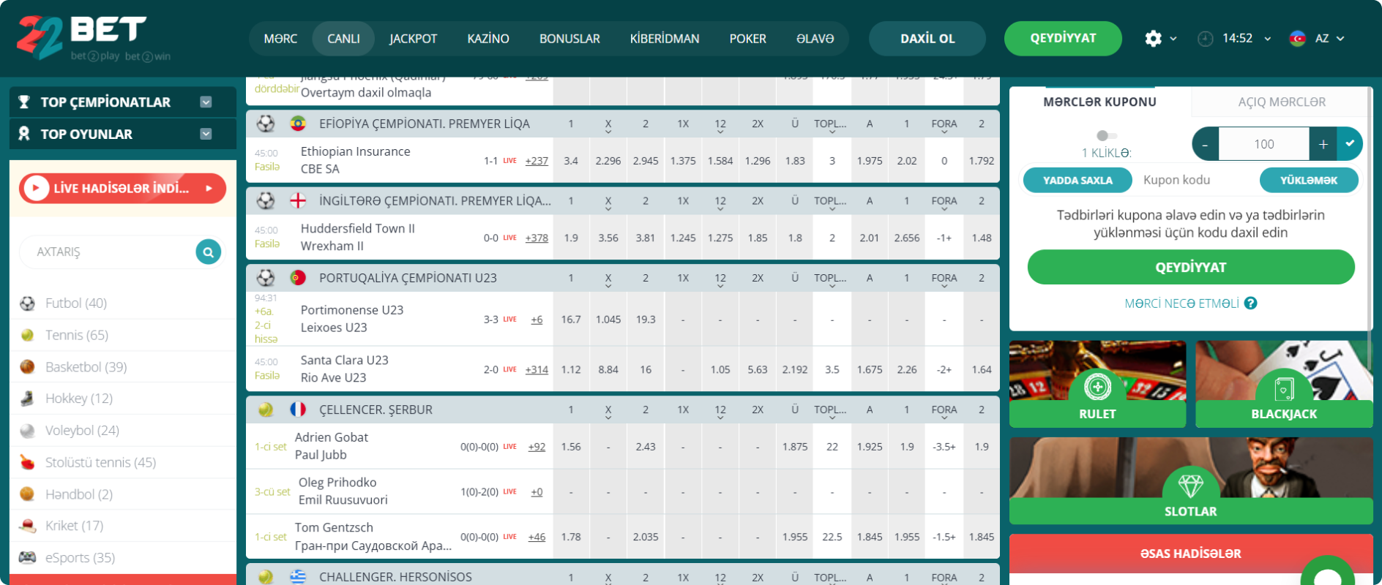Decrease stake with the minus button
This screenshot has height=585, width=1382.
coord(1206,143)
